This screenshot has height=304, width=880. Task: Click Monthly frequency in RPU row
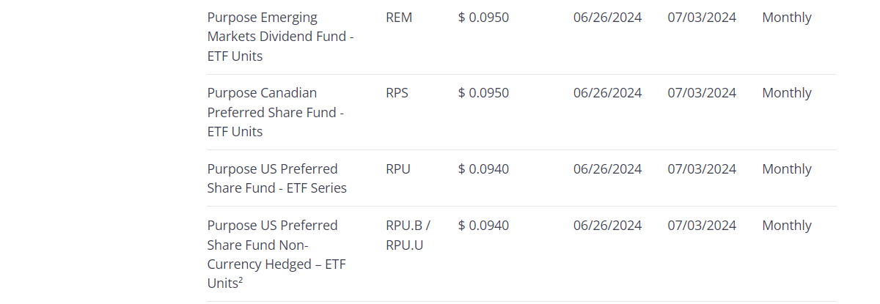point(787,169)
